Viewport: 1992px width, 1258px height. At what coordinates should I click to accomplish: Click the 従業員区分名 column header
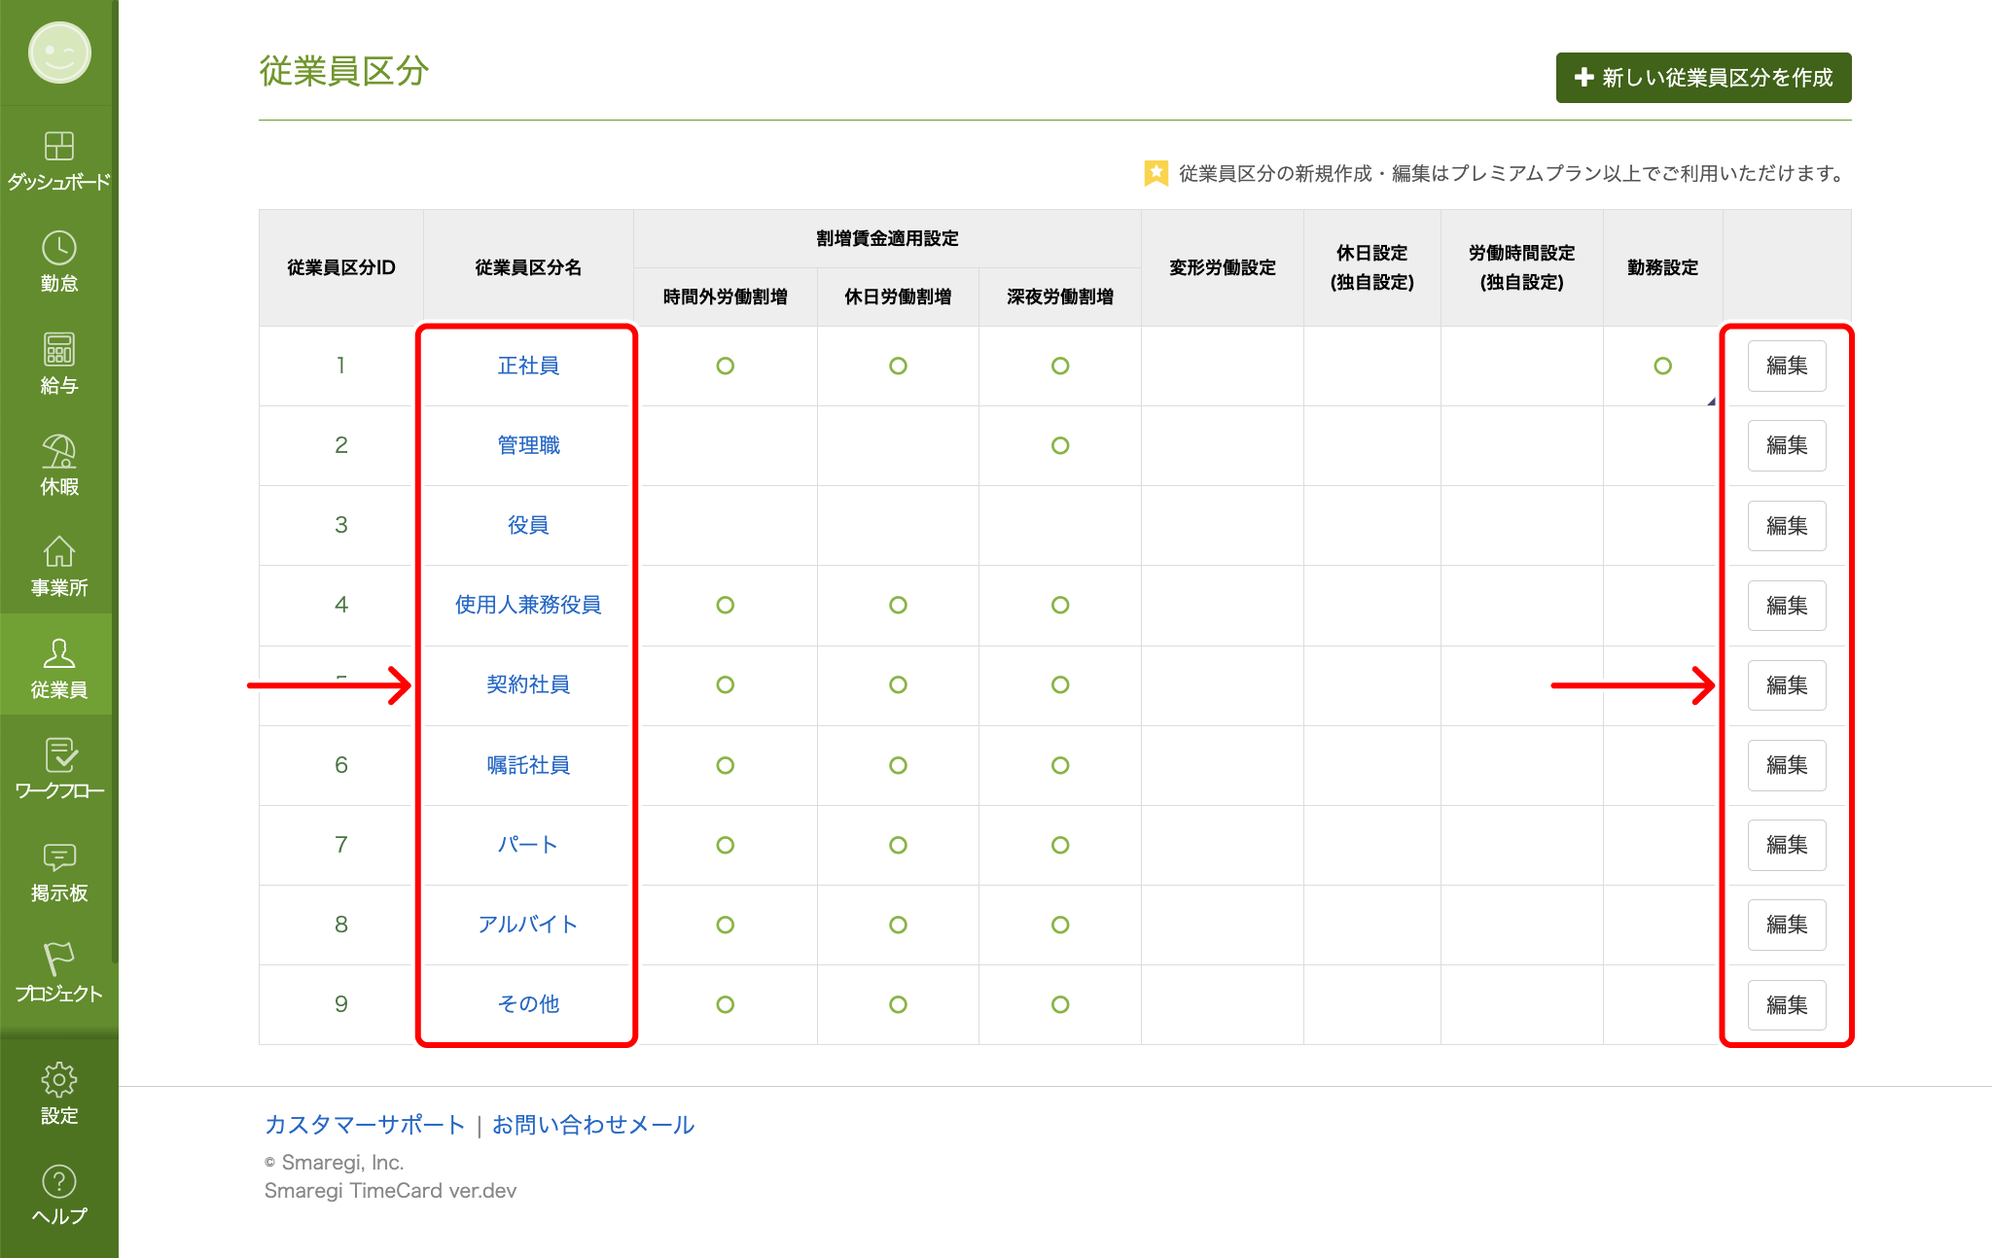[x=528, y=267]
